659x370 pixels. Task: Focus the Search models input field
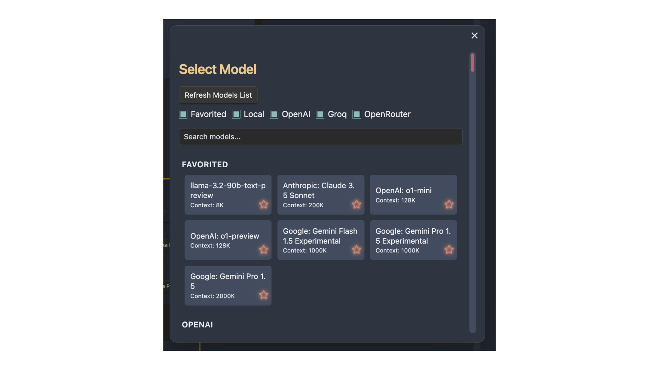click(x=321, y=137)
